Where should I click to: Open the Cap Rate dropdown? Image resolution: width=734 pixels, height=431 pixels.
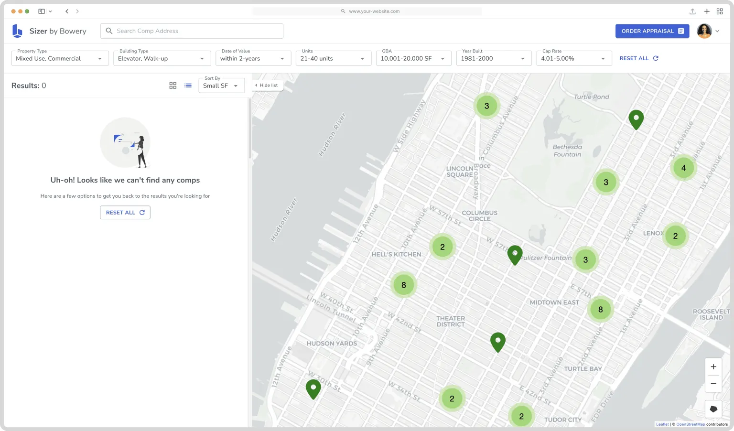click(x=574, y=58)
